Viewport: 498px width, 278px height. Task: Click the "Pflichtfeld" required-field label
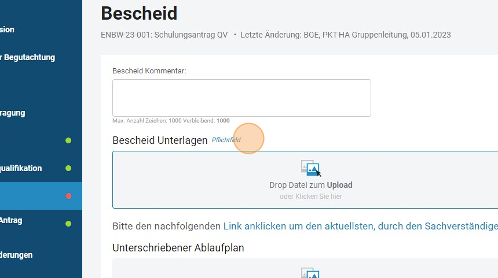point(226,140)
